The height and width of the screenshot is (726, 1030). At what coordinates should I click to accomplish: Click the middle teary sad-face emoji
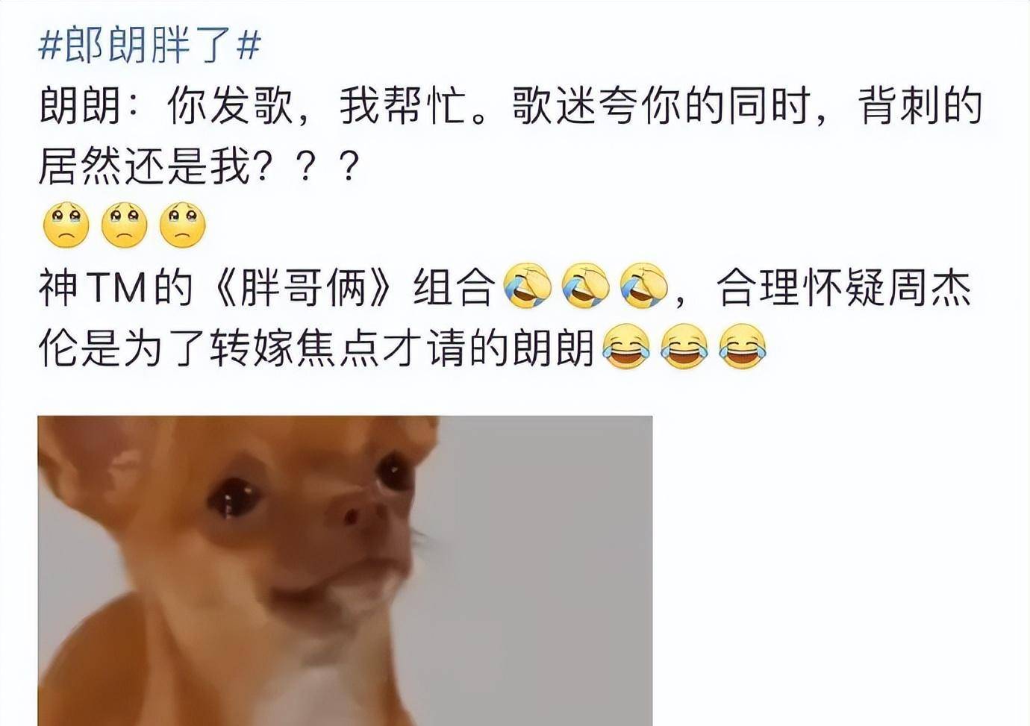point(124,226)
